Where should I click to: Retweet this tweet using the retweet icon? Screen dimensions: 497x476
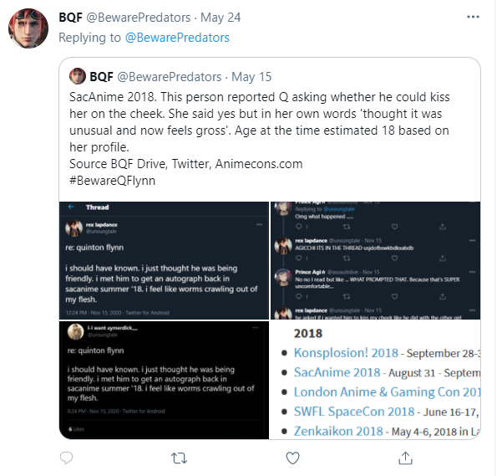click(179, 458)
